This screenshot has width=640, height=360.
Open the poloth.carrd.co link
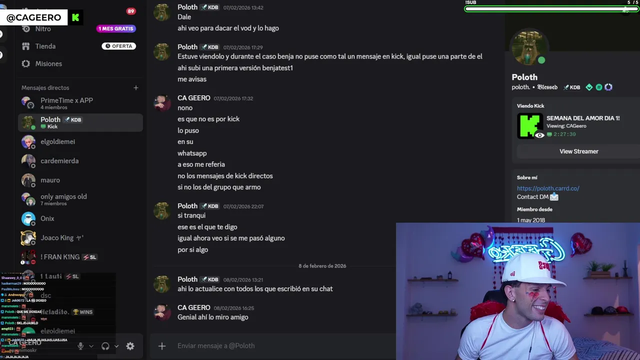[x=548, y=188]
